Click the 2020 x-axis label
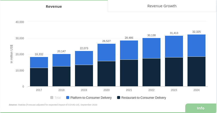This screenshot has height=113, width=217. click(x=106, y=90)
